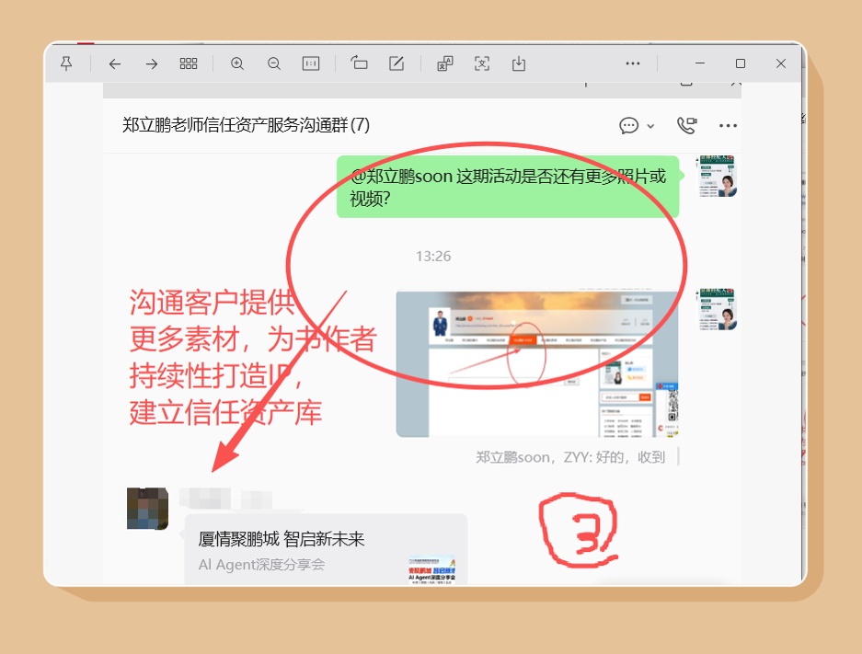Start a voice or video call
The image size is (862, 654).
tap(686, 125)
